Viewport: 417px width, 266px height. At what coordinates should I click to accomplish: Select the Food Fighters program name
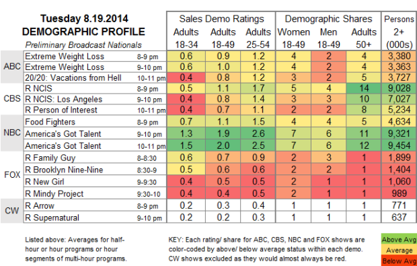pyautogui.click(x=50, y=122)
